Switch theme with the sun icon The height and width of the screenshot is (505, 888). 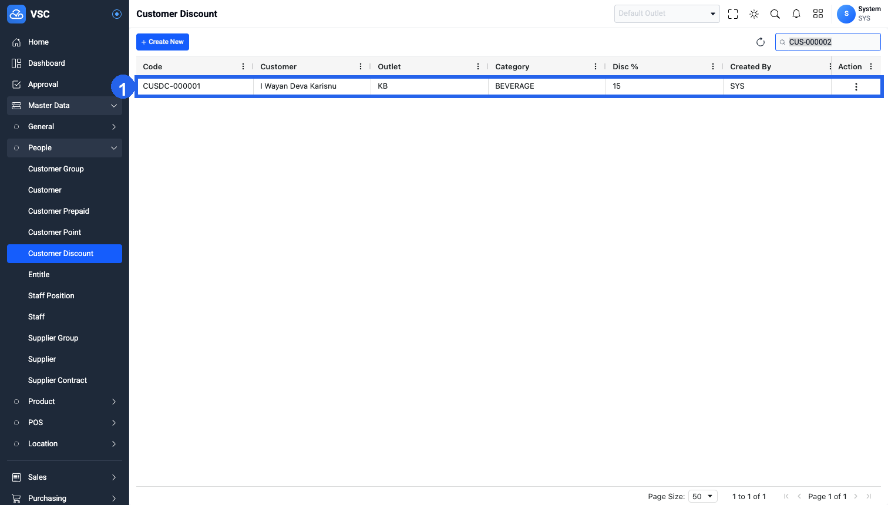coord(754,14)
